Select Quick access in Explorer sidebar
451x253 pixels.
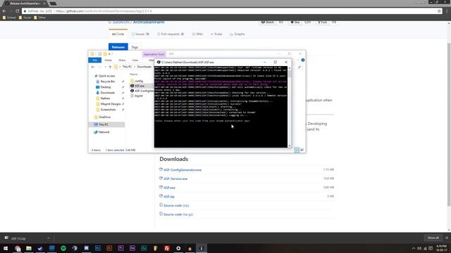(106, 76)
